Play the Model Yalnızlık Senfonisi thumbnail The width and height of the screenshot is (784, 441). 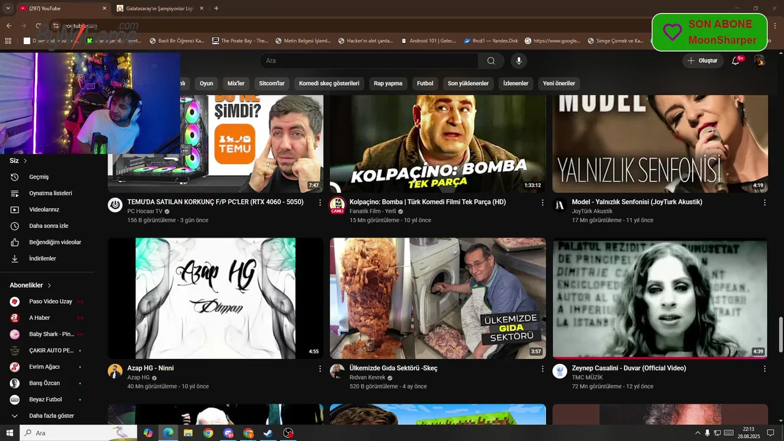[660, 144]
